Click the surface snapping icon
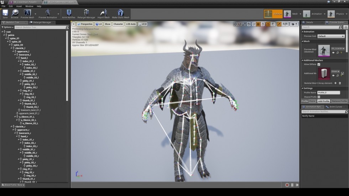This screenshot has height=196, width=349. point(254,24)
